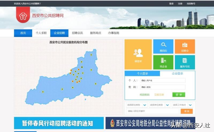Open the 找企业 company tile
Viewport: 214px width, 132px height.
(163, 62)
